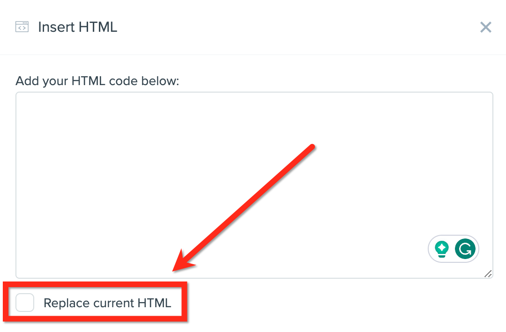The width and height of the screenshot is (506, 332).
Task: Place cursor in the Add your HTML field
Action: point(234,164)
